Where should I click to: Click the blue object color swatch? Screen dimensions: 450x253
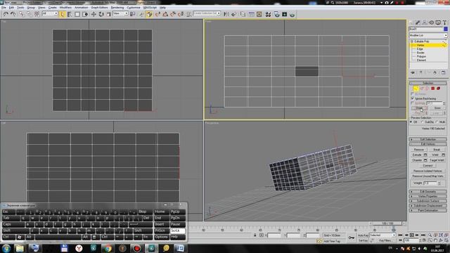pyautogui.click(x=445, y=29)
